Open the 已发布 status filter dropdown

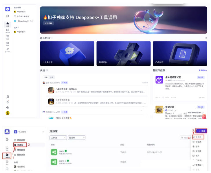click(x=77, y=138)
